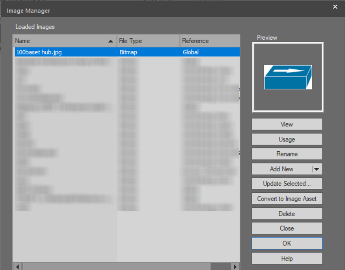Click the horizontal scrollbar right arrow
Viewport: 345px width, 270px height.
coord(235,267)
